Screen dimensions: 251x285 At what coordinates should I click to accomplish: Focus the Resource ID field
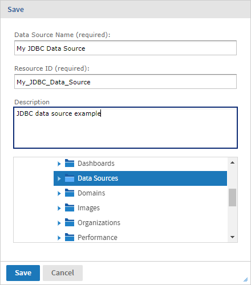(x=125, y=82)
